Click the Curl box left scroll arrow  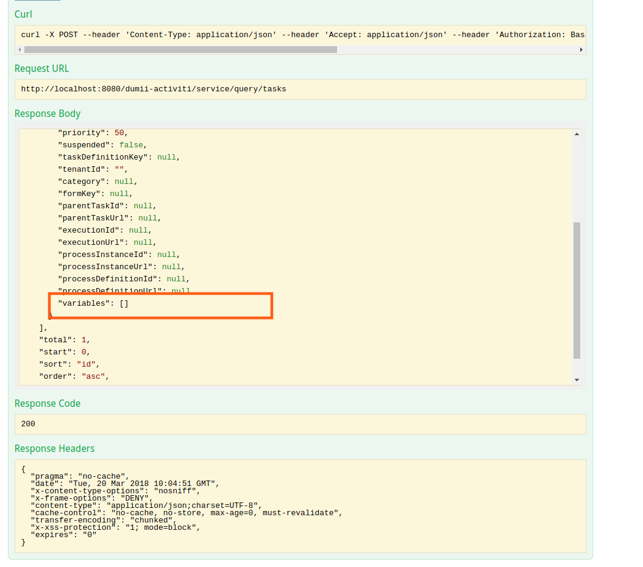coord(20,49)
